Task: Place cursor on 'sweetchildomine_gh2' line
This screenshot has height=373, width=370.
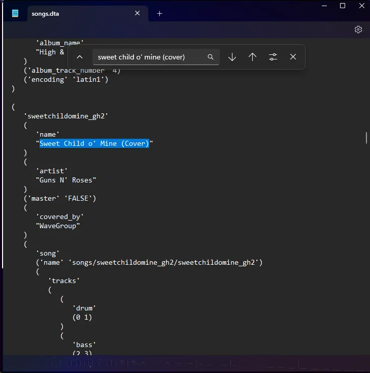Action: click(x=66, y=116)
